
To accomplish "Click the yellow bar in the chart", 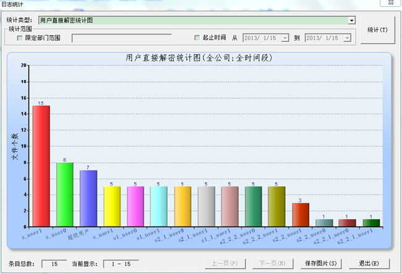I will coord(112,205).
